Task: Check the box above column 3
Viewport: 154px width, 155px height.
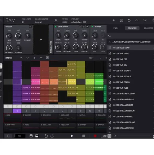Action: (x=26, y=106)
